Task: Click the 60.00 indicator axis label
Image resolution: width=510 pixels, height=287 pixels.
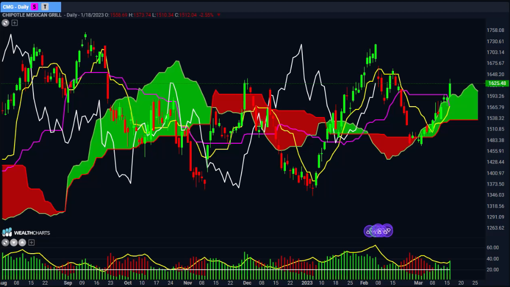Action: [493, 248]
